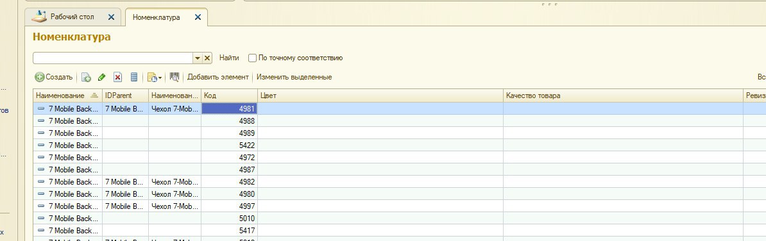Select code cell 4972
Image resolution: width=766 pixels, height=241 pixels.
click(x=229, y=158)
